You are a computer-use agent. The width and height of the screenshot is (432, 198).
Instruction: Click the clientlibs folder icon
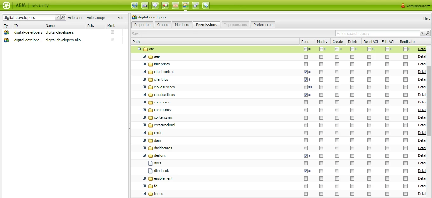(151, 80)
